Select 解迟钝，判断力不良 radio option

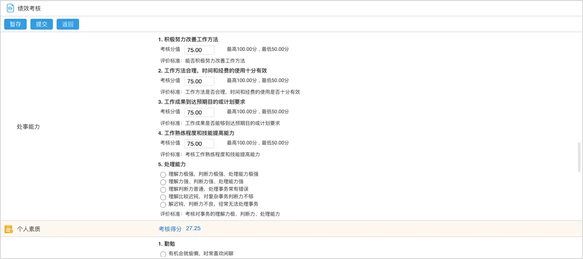coord(163,205)
